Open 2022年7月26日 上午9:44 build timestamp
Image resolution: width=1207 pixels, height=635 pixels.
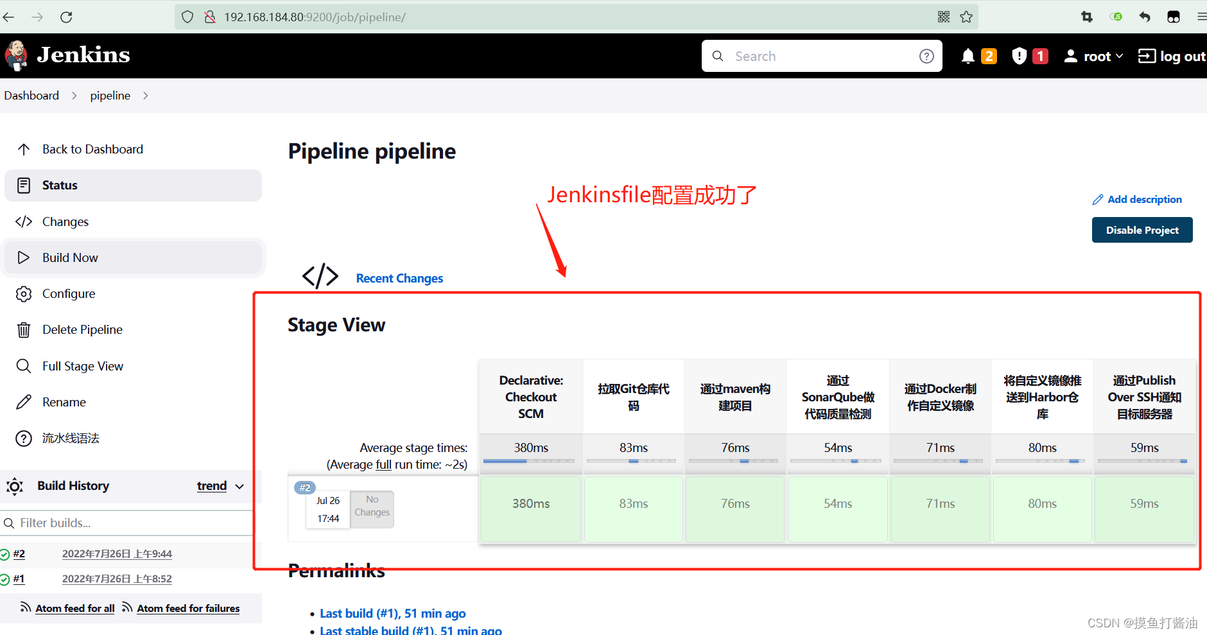pyautogui.click(x=117, y=553)
